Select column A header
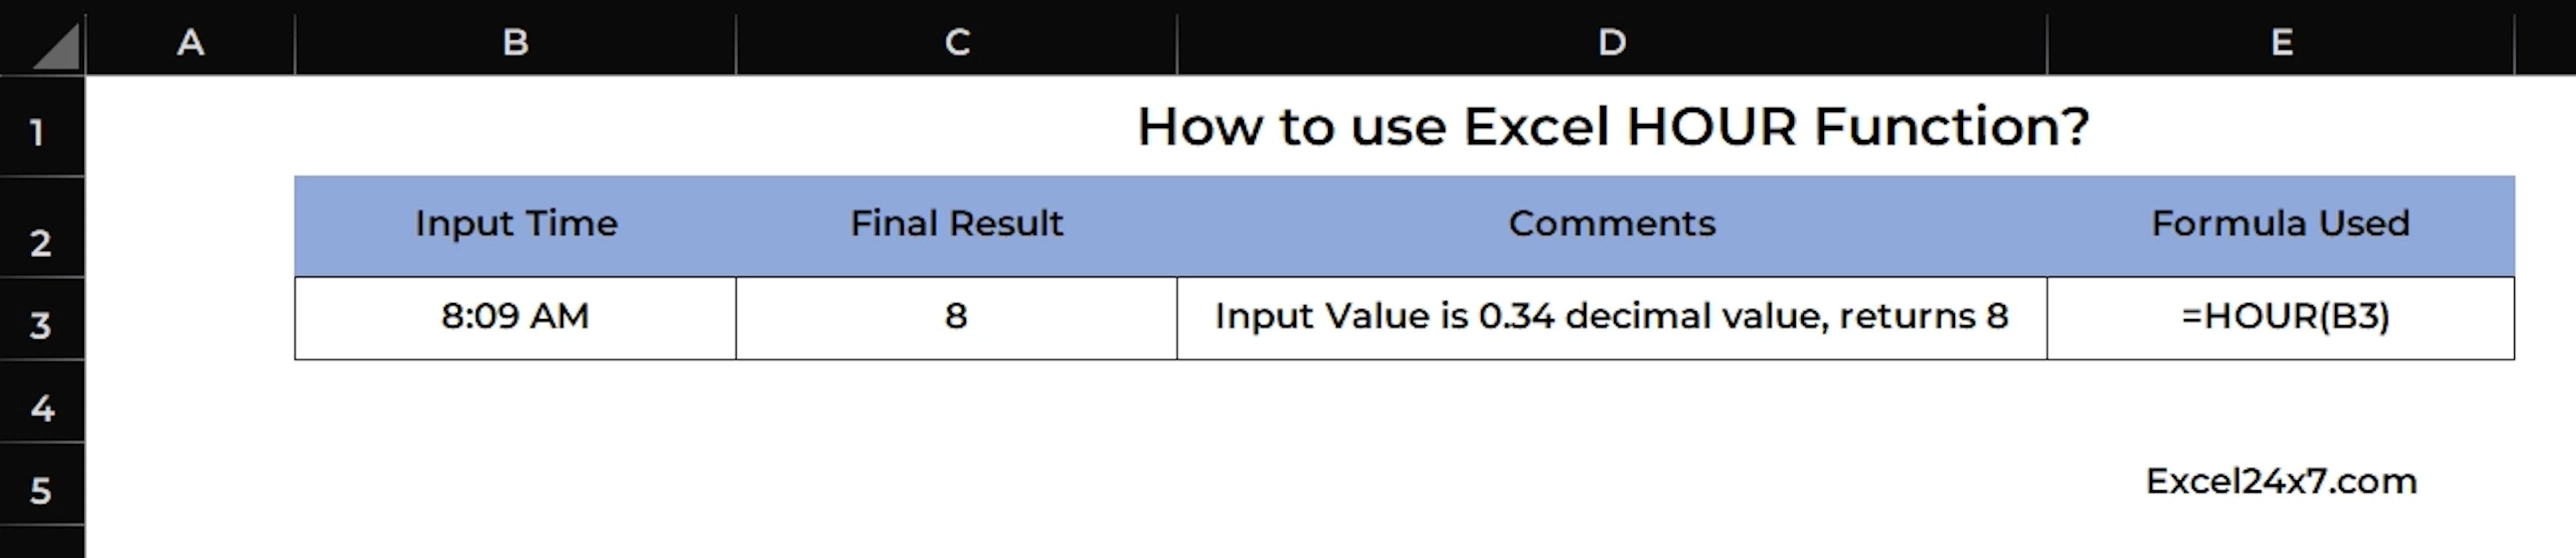The width and height of the screenshot is (2576, 558). [190, 42]
